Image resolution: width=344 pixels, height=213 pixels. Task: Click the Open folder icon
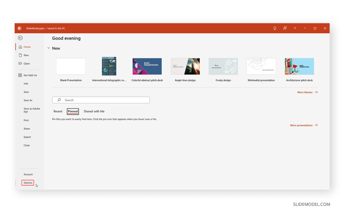pos(20,64)
